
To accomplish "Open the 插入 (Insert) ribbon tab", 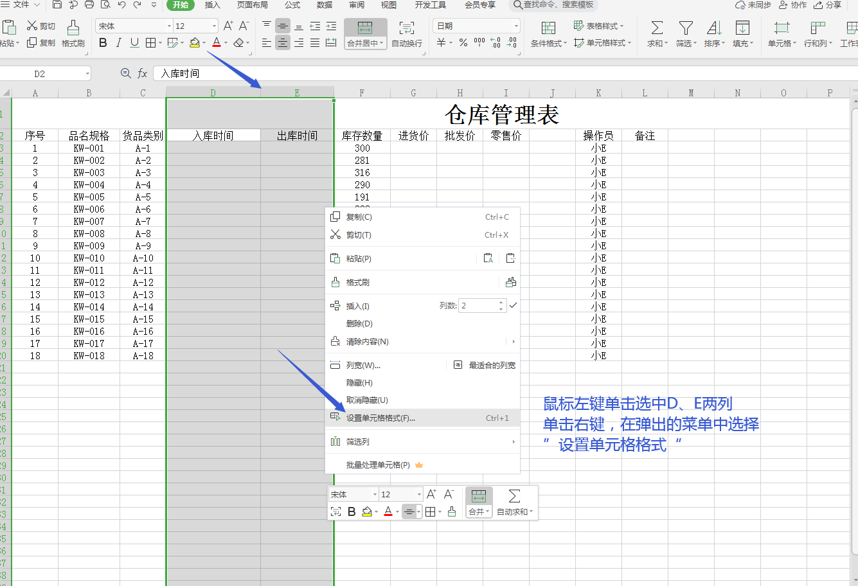I will coord(212,5).
